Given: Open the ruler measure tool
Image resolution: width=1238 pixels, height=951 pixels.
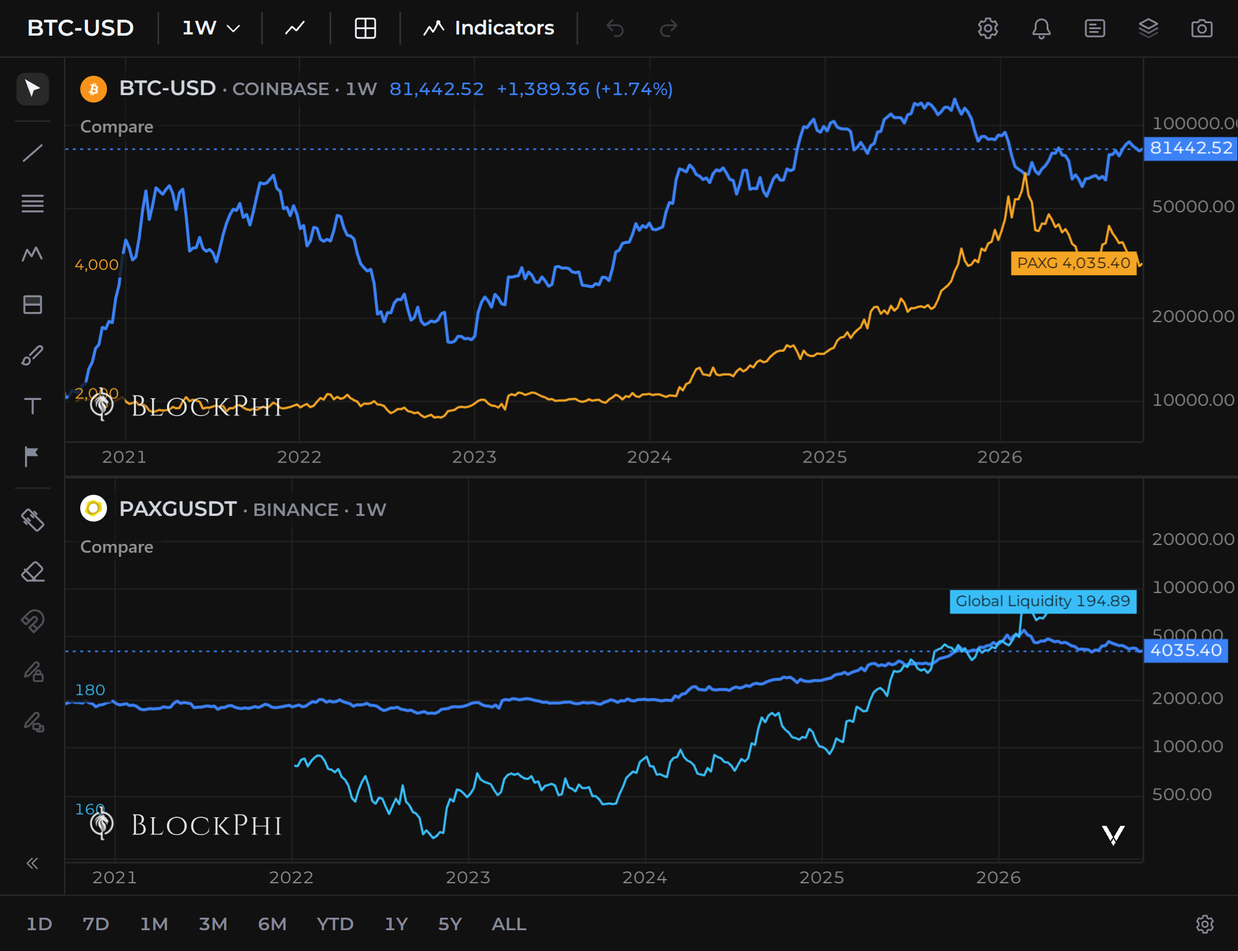Looking at the screenshot, I should [33, 520].
